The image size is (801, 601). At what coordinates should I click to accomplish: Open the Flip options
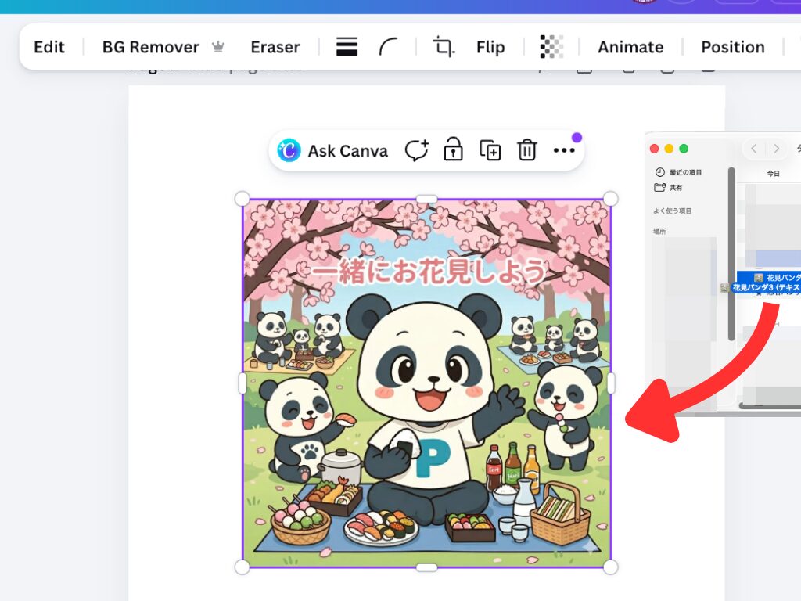click(x=490, y=47)
